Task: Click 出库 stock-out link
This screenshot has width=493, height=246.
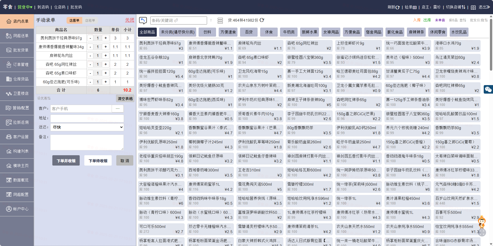Action: pyautogui.click(x=427, y=20)
